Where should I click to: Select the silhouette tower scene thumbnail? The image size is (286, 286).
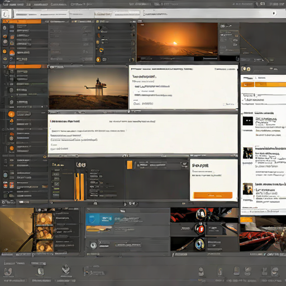coord(88,88)
